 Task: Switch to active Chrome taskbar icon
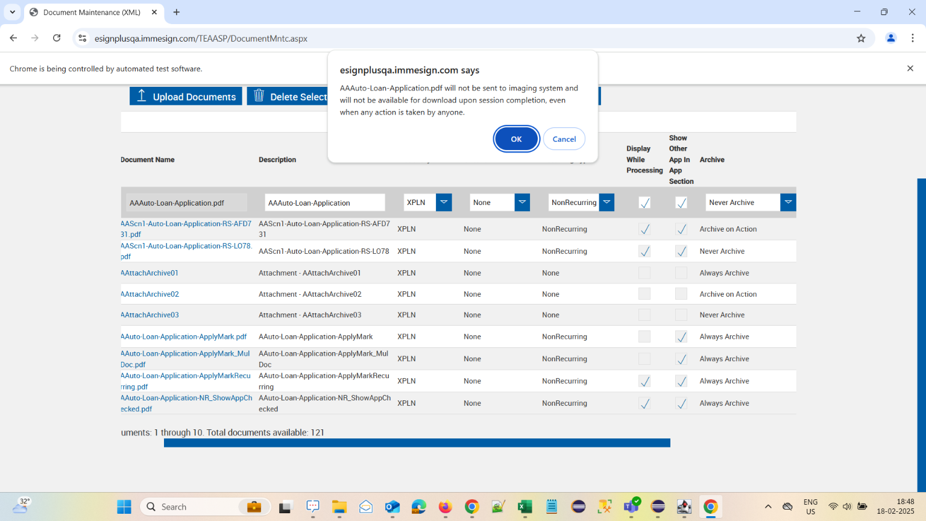[x=711, y=507]
